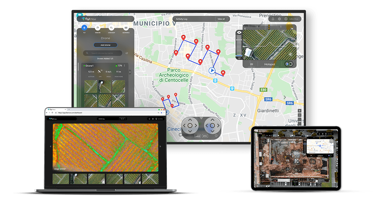
Task: Adjust the gimbal pitch slider beside video
Action: tap(239, 46)
